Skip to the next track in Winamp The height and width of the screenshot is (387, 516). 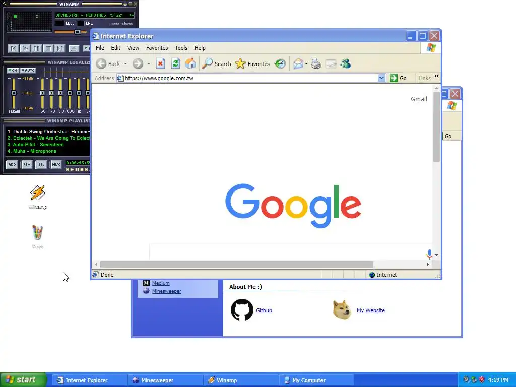pos(59,49)
